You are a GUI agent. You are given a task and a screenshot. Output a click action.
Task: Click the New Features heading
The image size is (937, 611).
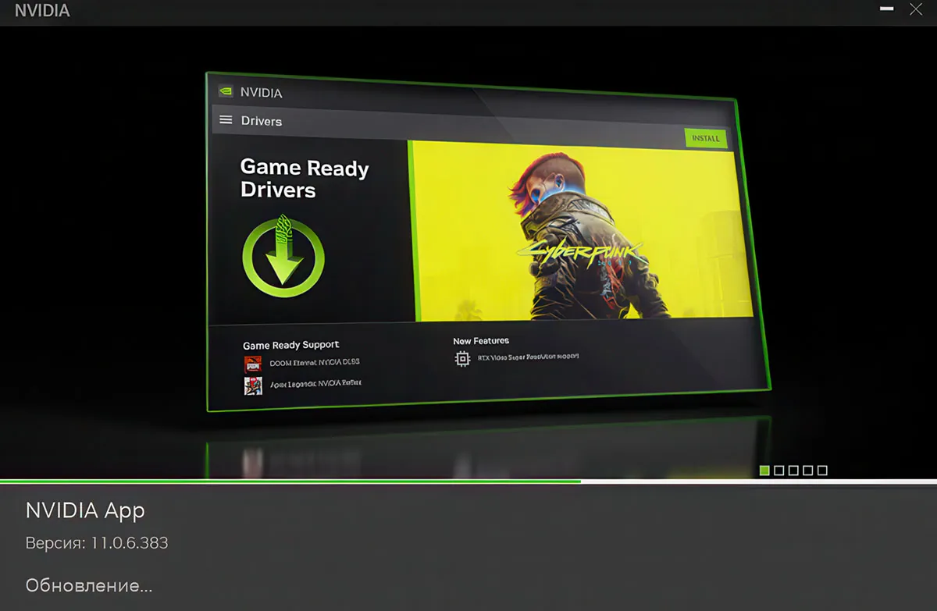pos(480,340)
